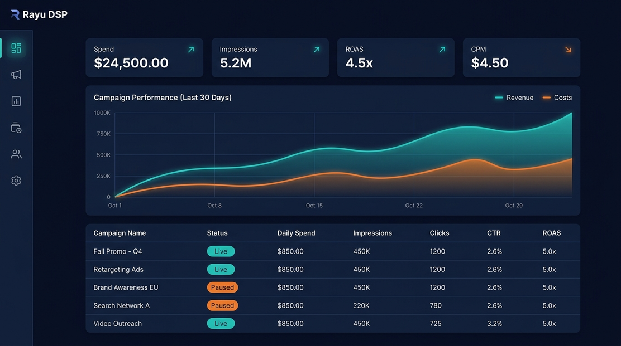Sort by Status column header
The height and width of the screenshot is (346, 621).
[x=217, y=233]
